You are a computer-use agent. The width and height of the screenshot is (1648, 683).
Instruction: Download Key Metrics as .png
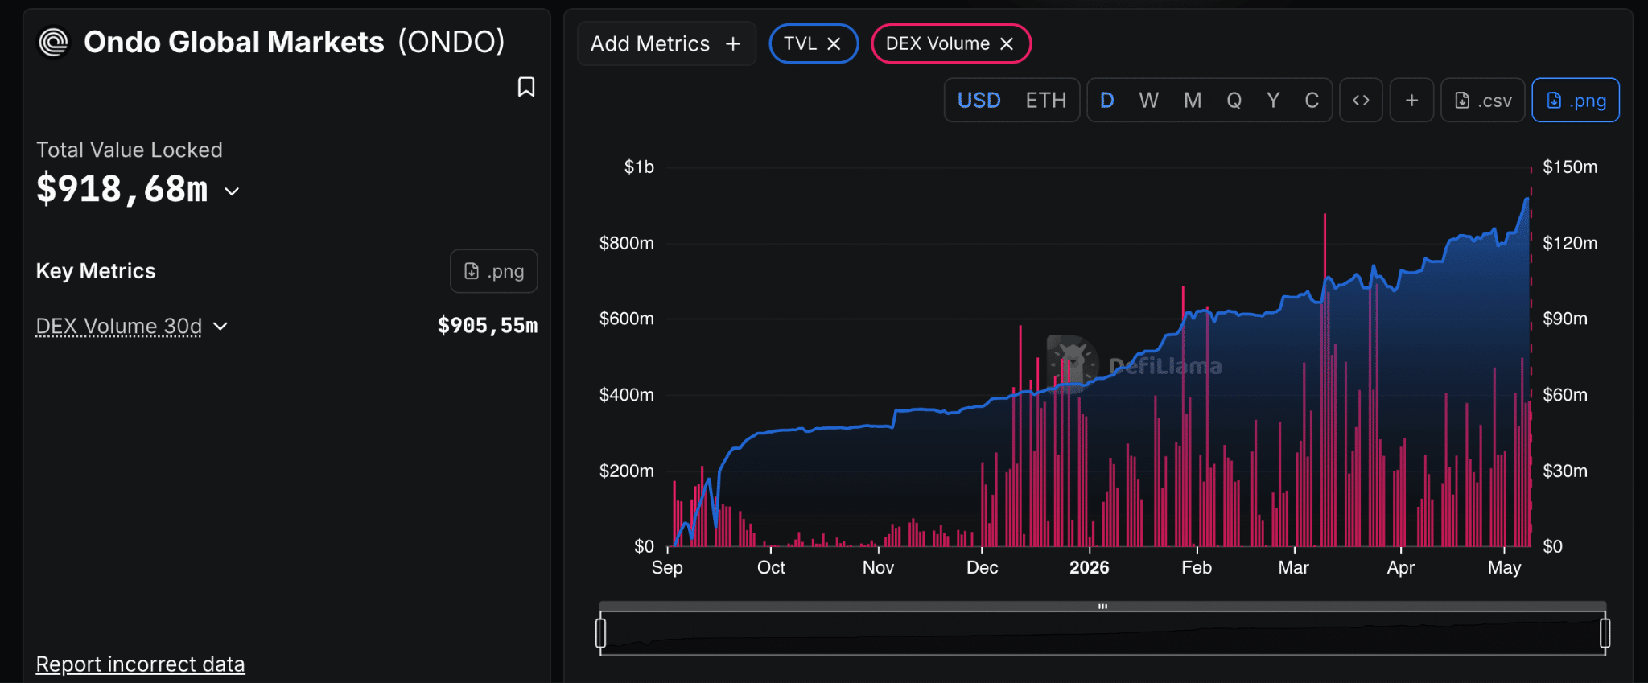(x=494, y=271)
